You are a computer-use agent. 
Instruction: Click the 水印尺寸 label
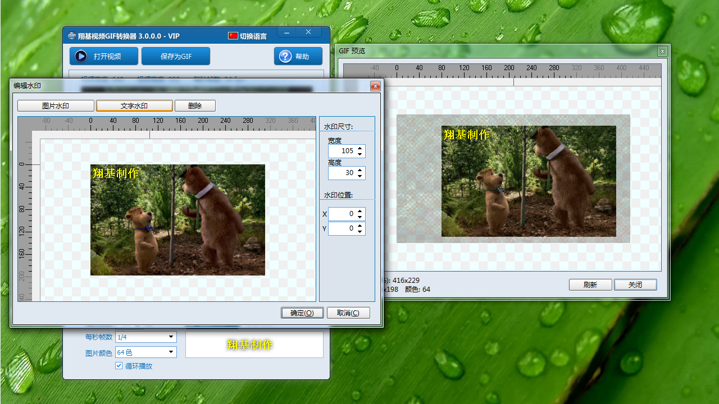click(338, 126)
